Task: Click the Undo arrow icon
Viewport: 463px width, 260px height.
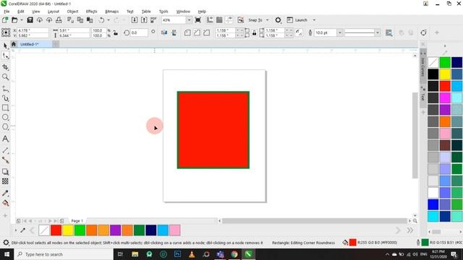Action: point(101,20)
